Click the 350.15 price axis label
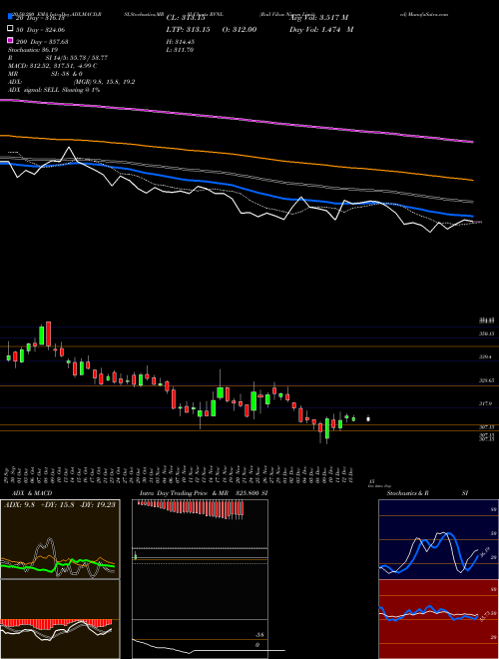 (x=487, y=333)
